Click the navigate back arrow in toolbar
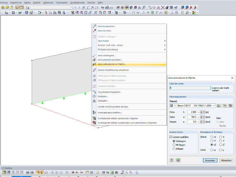The width and height of the screenshot is (236, 177). [x=75, y=7]
